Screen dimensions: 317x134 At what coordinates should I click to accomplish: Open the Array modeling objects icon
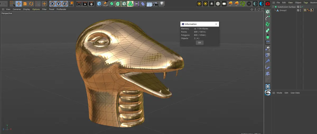pyautogui.click(x=124, y=4)
